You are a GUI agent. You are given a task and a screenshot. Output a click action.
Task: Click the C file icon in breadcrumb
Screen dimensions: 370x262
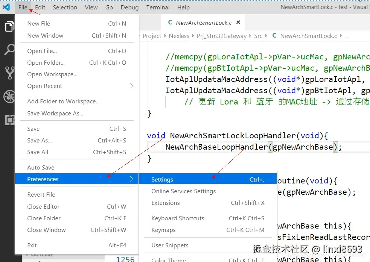[x=274, y=36]
